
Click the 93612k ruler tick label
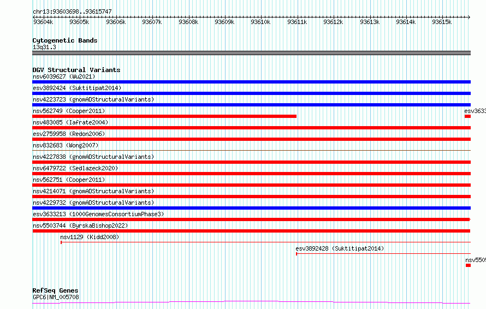tap(333, 22)
